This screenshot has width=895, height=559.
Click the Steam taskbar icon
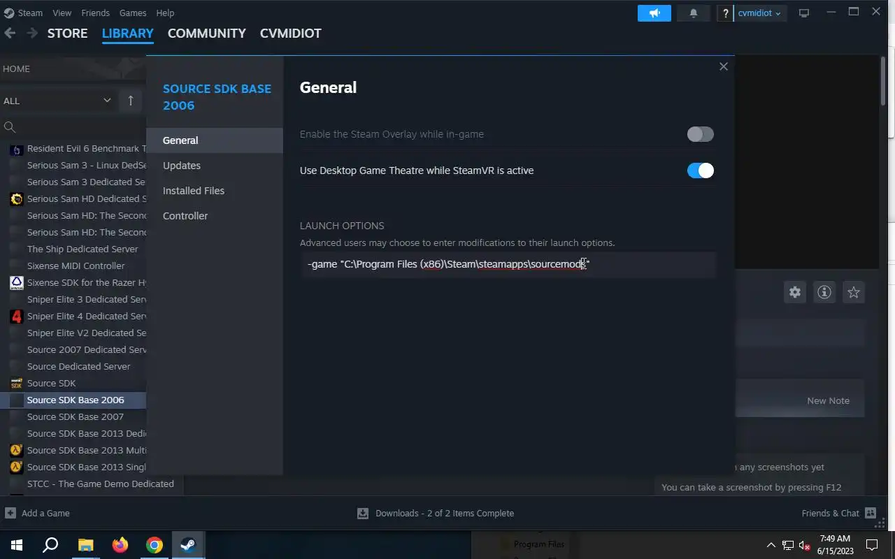[188, 544]
